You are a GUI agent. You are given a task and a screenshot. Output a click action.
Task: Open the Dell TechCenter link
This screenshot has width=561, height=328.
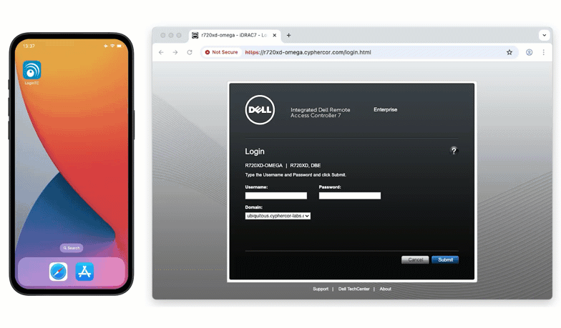coord(353,289)
